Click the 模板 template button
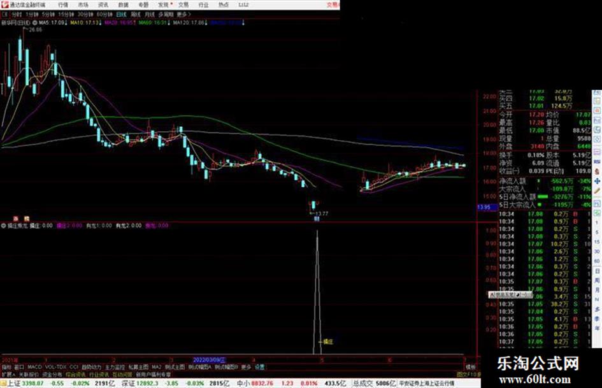Viewport: 602px width, 388px height. tap(471, 367)
